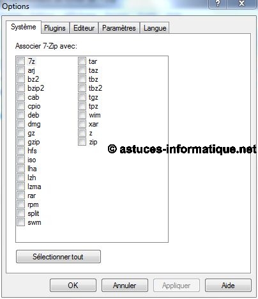This screenshot has width=258, height=299.
Task: Enable the lzma checkbox
Action: pyautogui.click(x=21, y=187)
